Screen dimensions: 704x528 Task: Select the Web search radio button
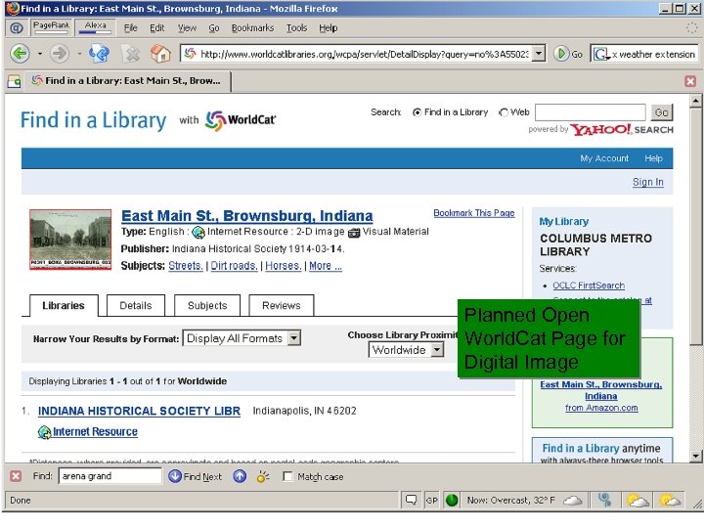click(504, 112)
